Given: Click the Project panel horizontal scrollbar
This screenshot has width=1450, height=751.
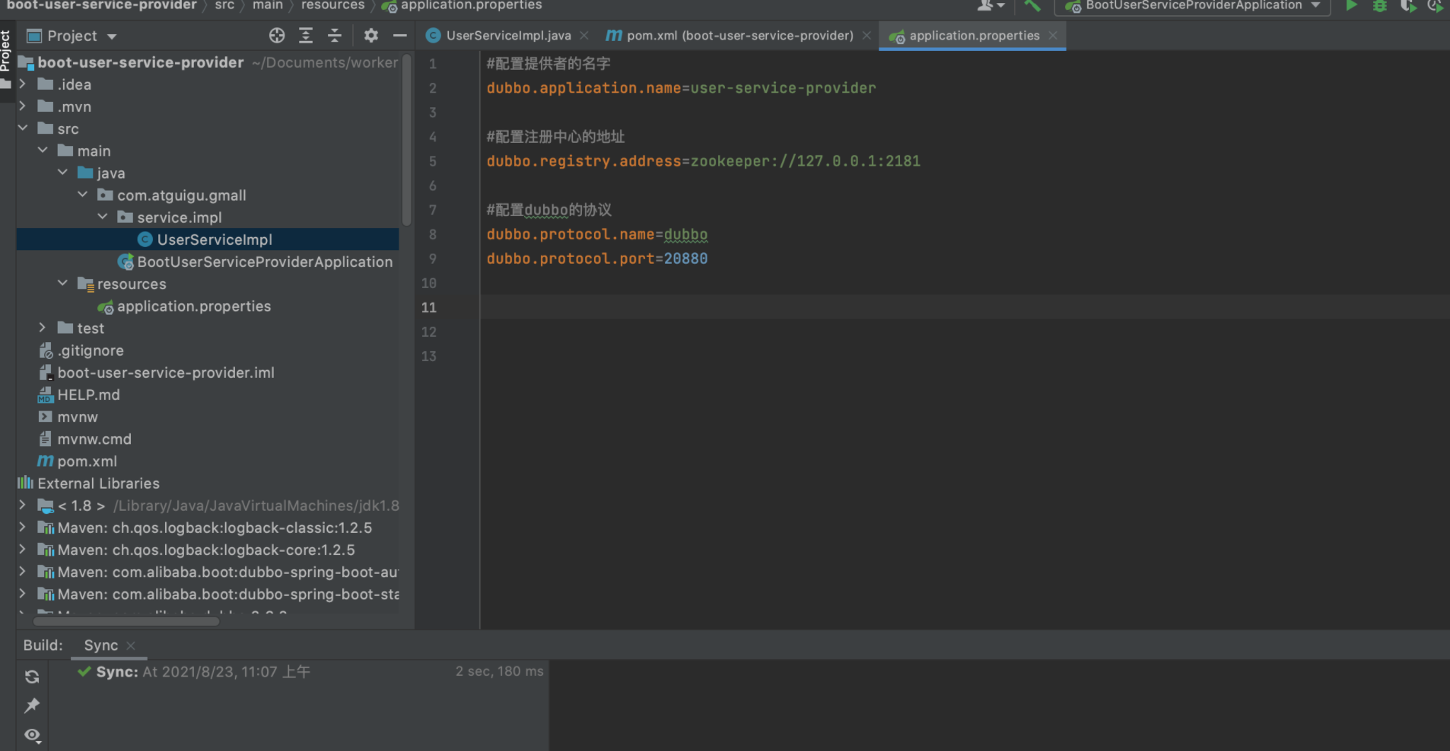Looking at the screenshot, I should click(126, 621).
